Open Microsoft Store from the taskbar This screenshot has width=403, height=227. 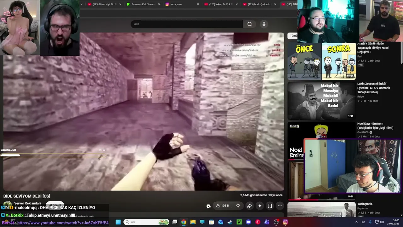pos(212,222)
